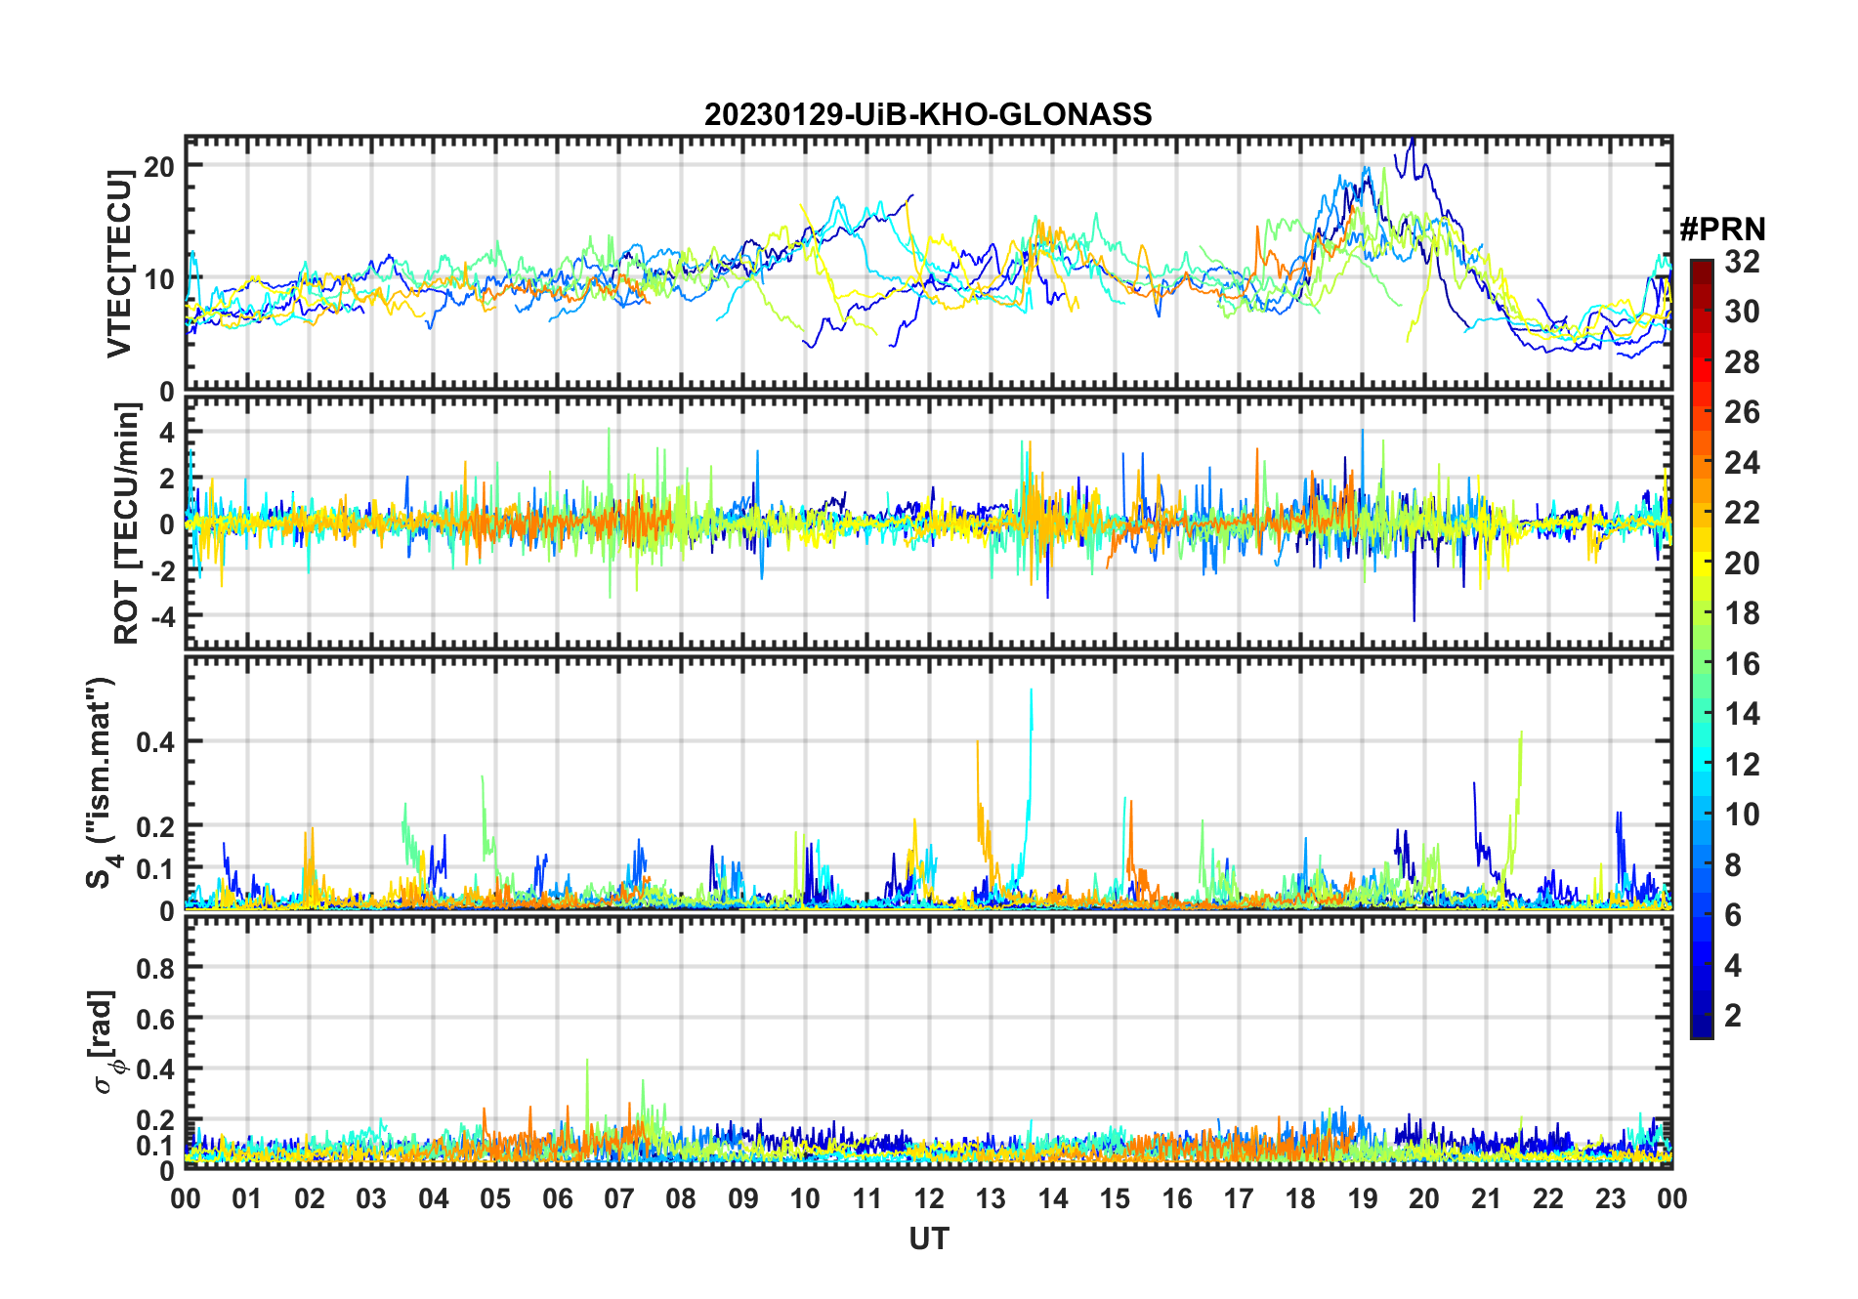Click the S4 y-axis tick label 0.4

(x=156, y=741)
